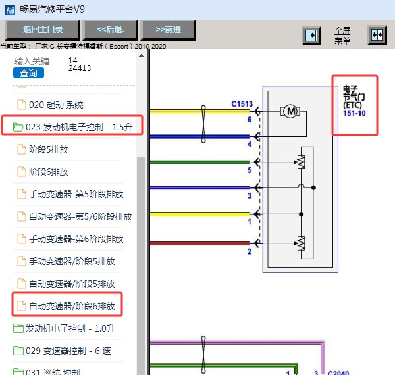This screenshot has height=375, width=395.
Task: Click the expand-right panel arrow icon
Action: (311, 36)
